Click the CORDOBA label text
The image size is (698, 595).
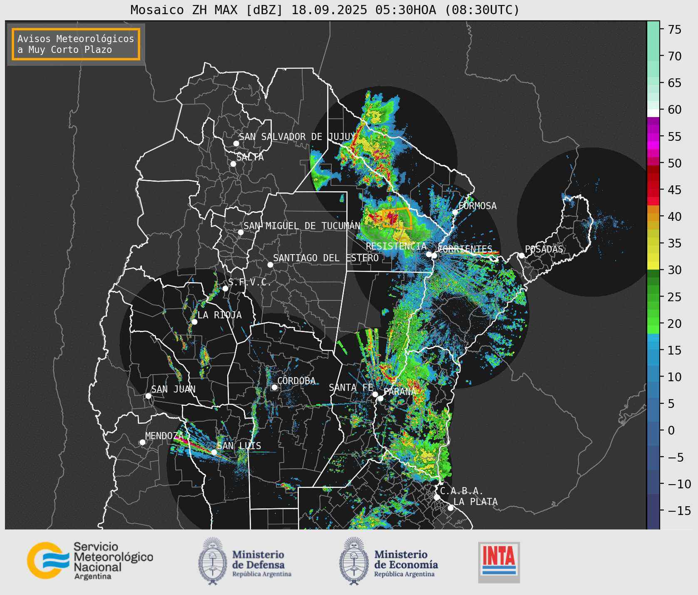click(x=296, y=381)
